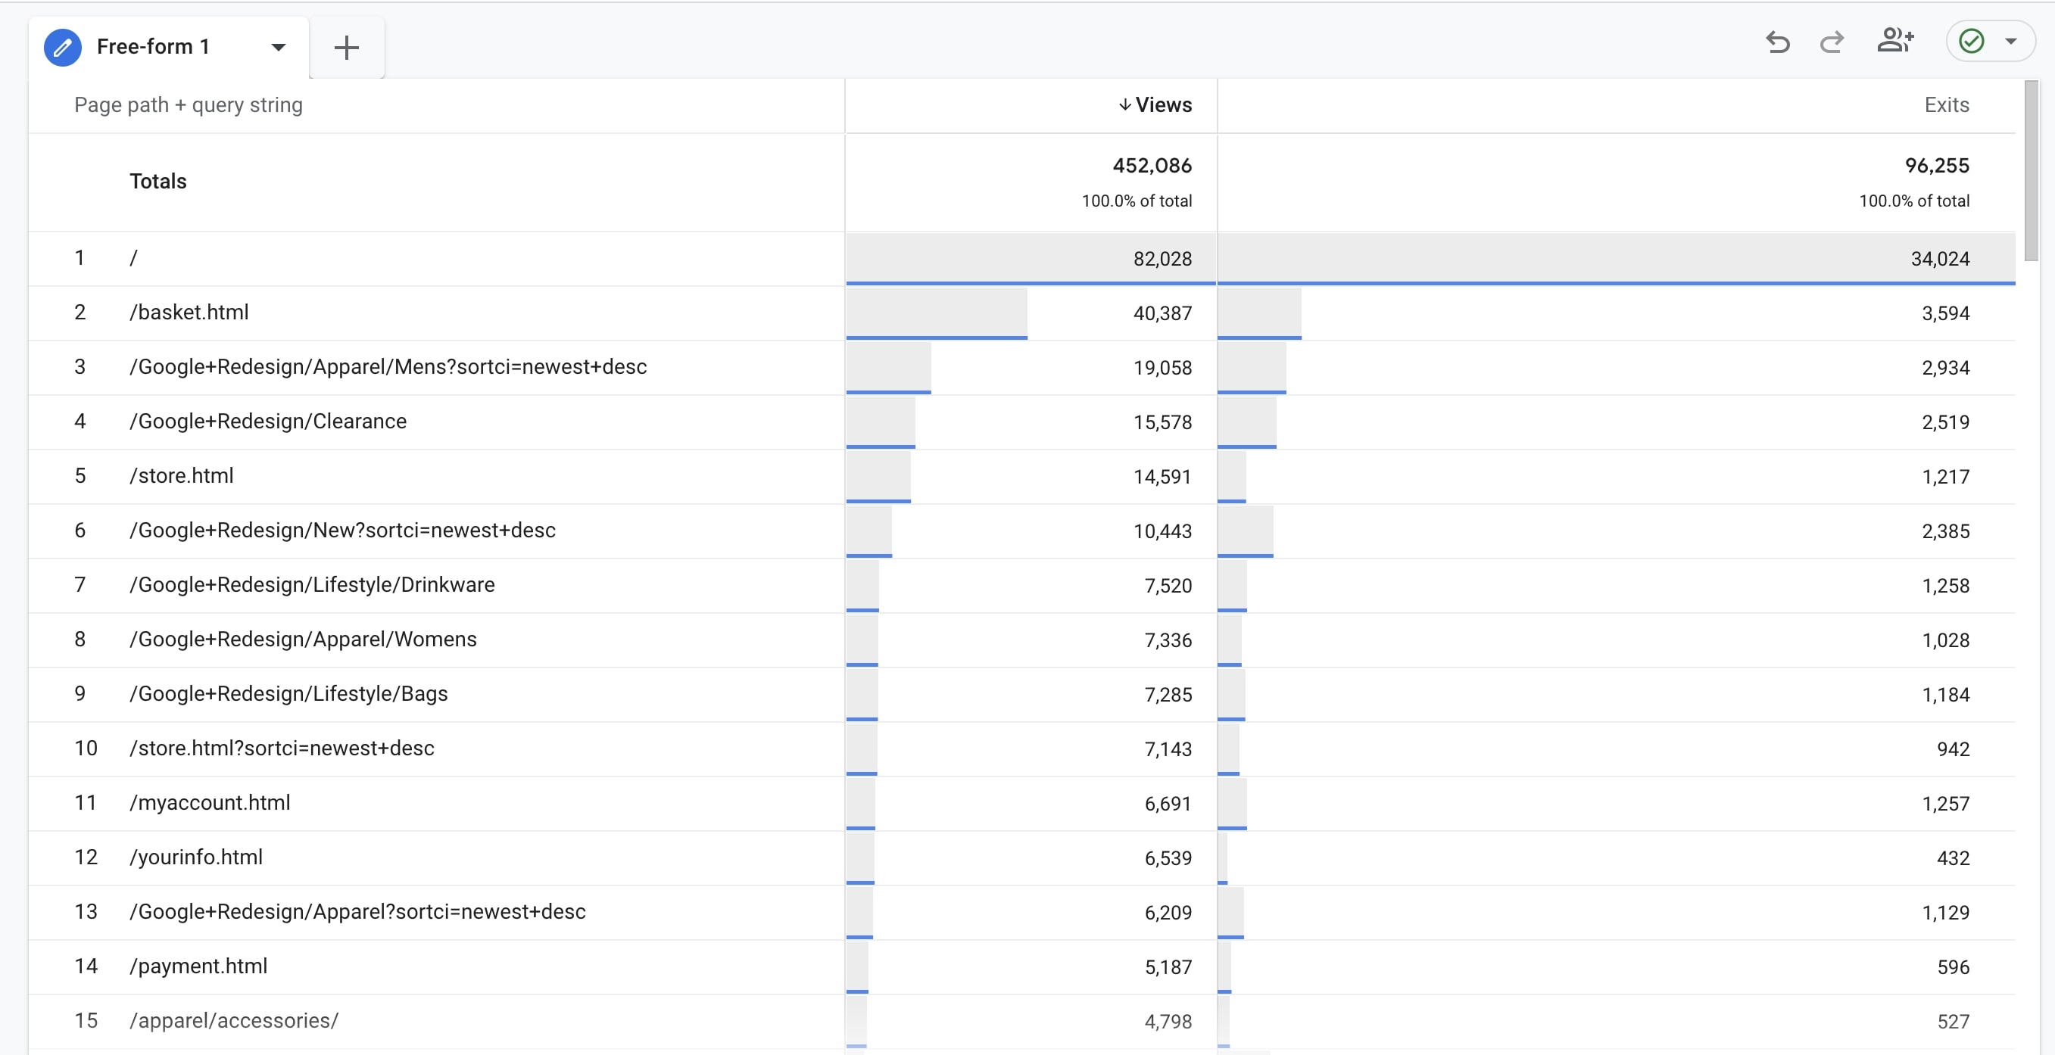Select the /store.html row 5 path

point(181,475)
